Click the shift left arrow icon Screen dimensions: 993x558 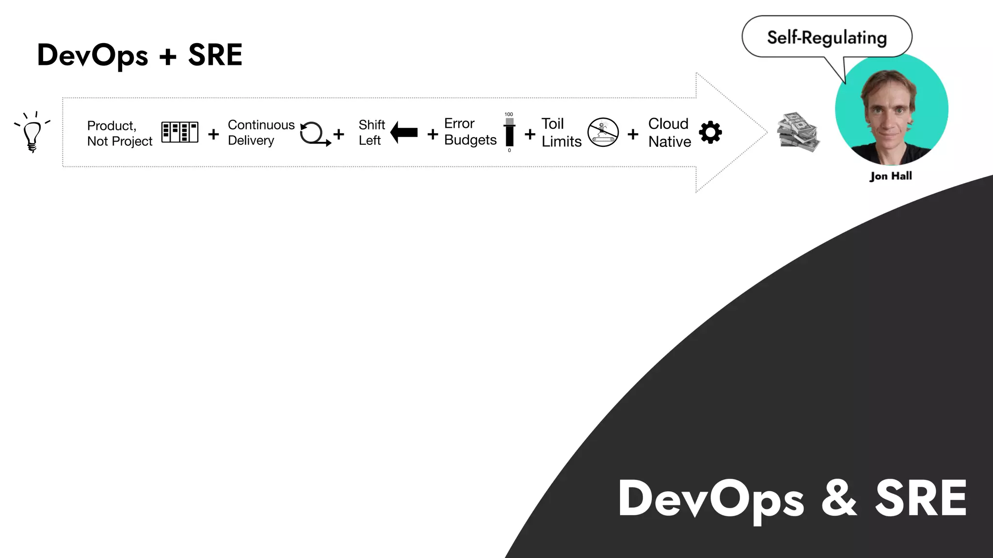(404, 132)
